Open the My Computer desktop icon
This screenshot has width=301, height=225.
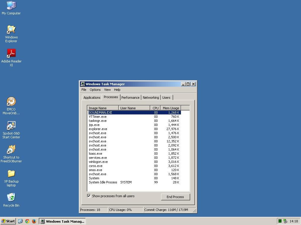click(11, 8)
